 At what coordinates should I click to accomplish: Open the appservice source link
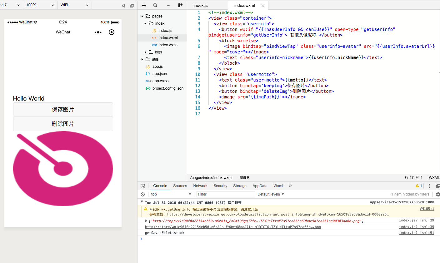coord(402,202)
